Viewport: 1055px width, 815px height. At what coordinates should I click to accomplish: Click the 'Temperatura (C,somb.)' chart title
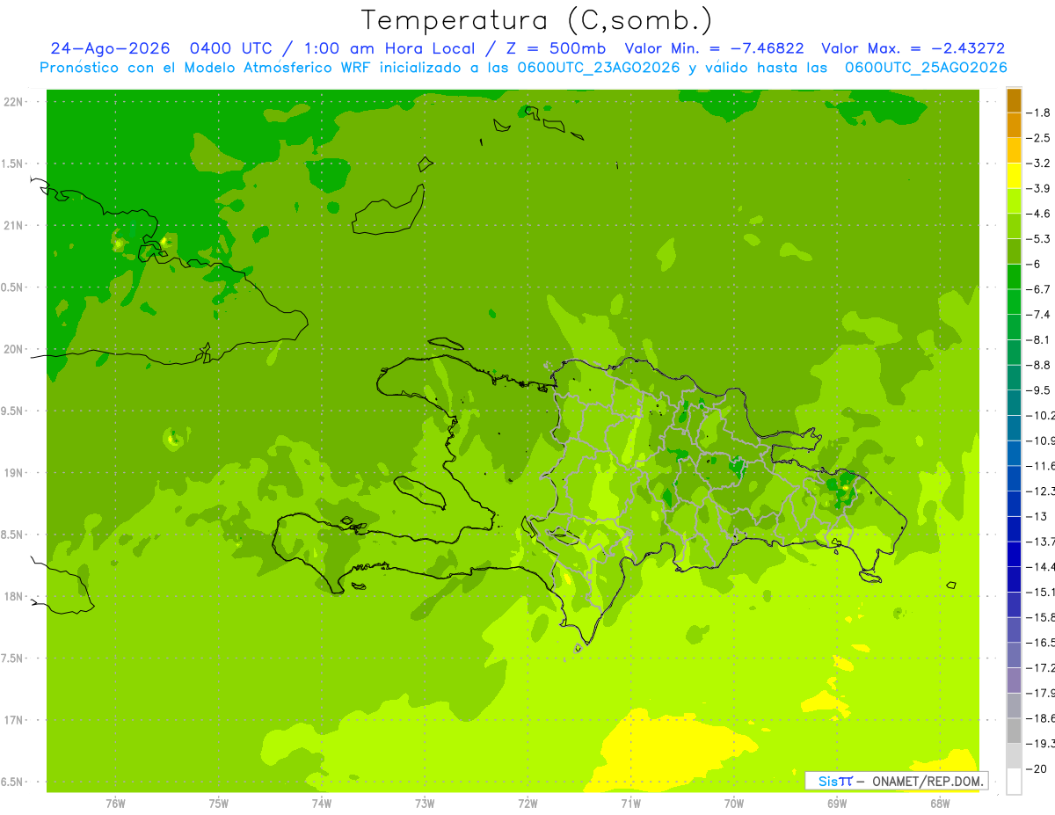[x=537, y=21]
